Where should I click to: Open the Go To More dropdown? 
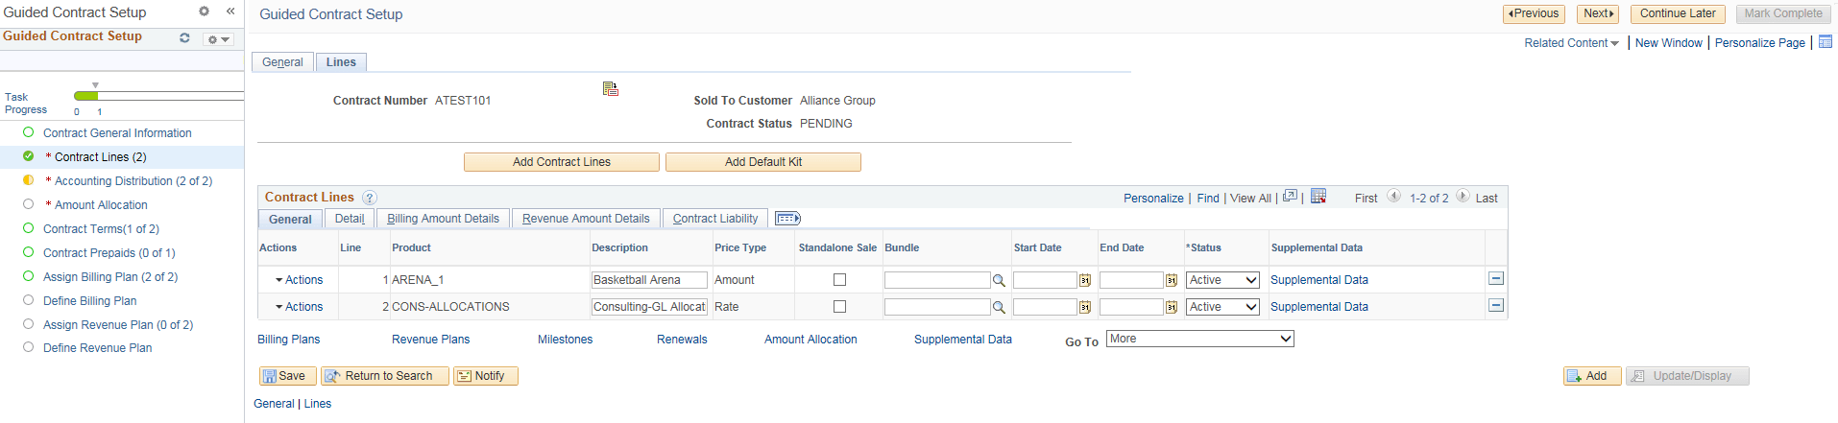point(1199,339)
